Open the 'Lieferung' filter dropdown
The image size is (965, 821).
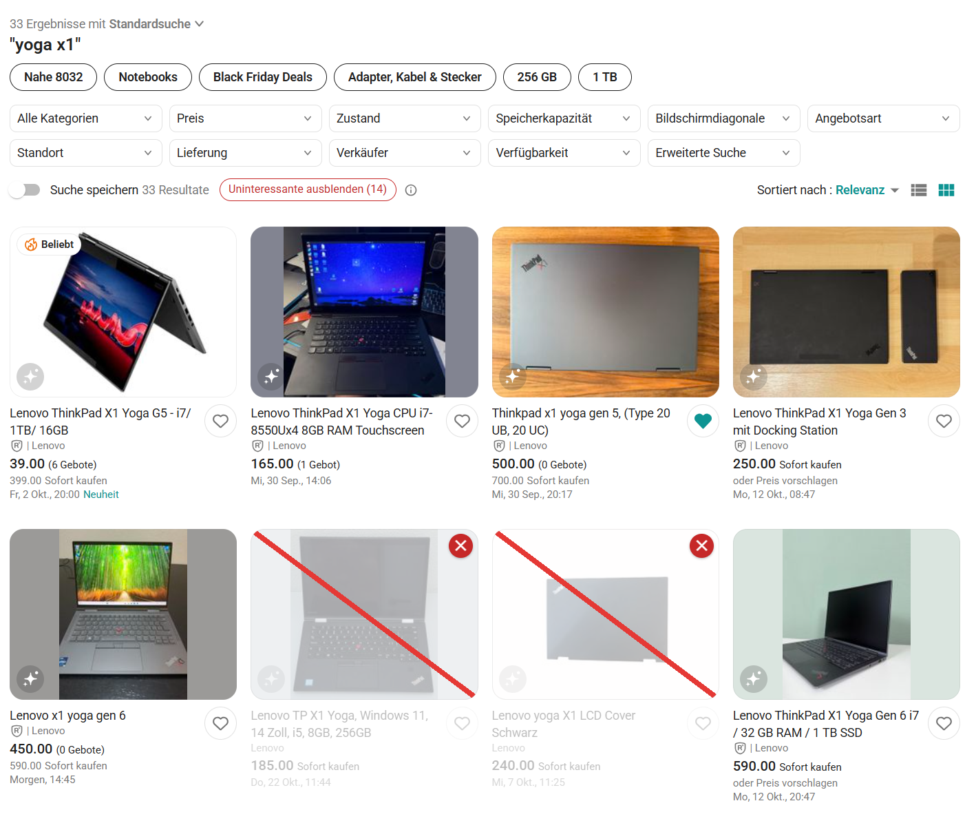coord(246,153)
